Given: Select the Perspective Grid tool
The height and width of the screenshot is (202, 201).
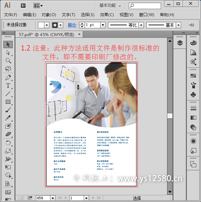Looking at the screenshot, I should coord(8,183).
